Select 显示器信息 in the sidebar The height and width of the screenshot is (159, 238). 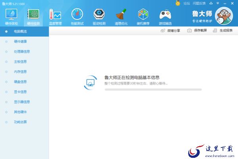[24, 102]
